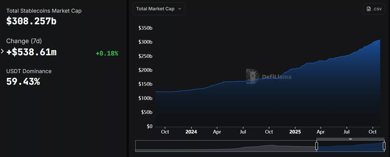Click the USDT Dominance label
Viewport: 390px width, 157px height.
pos(29,71)
